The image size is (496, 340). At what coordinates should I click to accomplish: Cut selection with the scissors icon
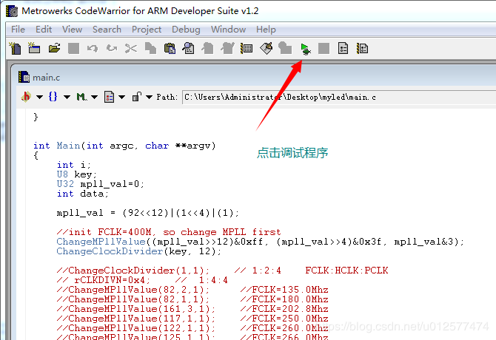(x=131, y=48)
